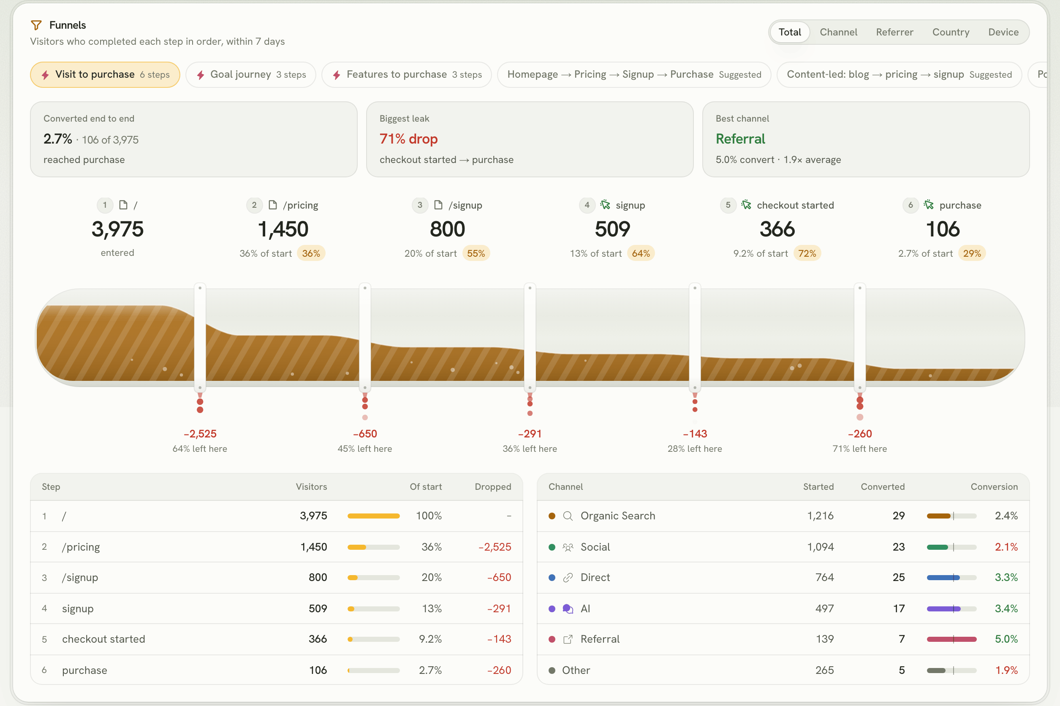Click the cursor icon beside checkout started
This screenshot has width=1060, height=706.
coord(746,205)
